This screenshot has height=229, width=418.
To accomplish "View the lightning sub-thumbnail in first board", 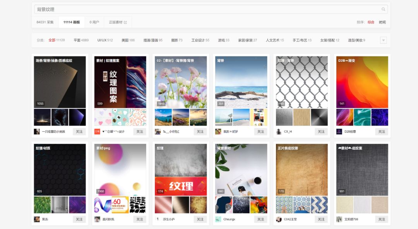I will point(60,117).
